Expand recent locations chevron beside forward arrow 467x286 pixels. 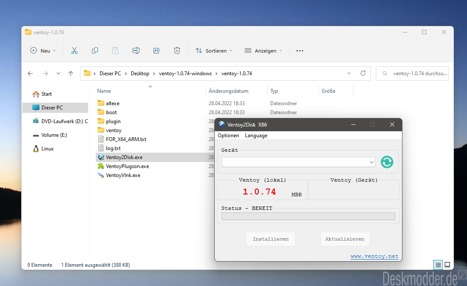(58, 74)
